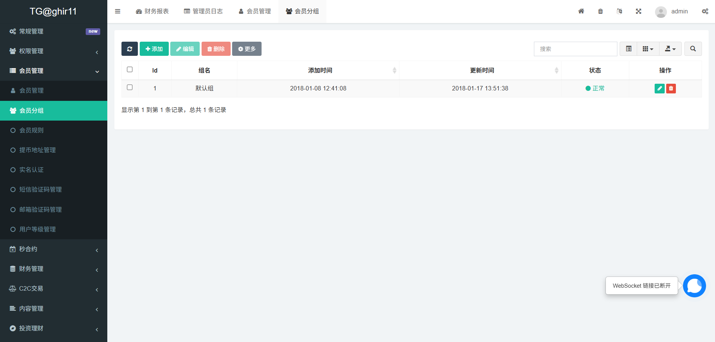Viewport: 715px width, 342px height.
Task: Click the 2018-01-08 12:41:08 added-time cell
Action: (x=318, y=88)
